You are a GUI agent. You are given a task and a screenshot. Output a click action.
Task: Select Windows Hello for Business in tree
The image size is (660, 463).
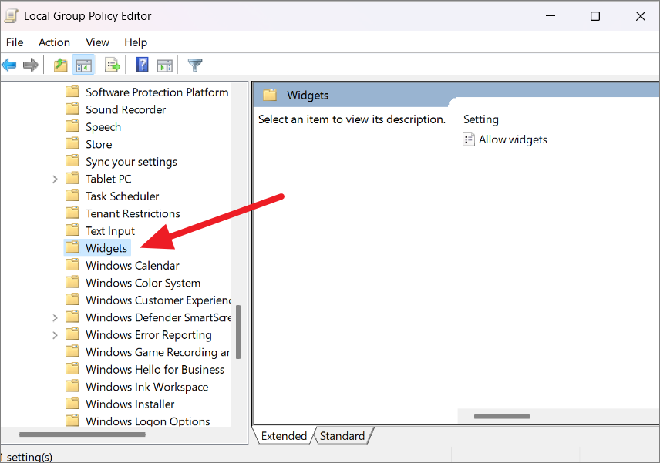(155, 369)
